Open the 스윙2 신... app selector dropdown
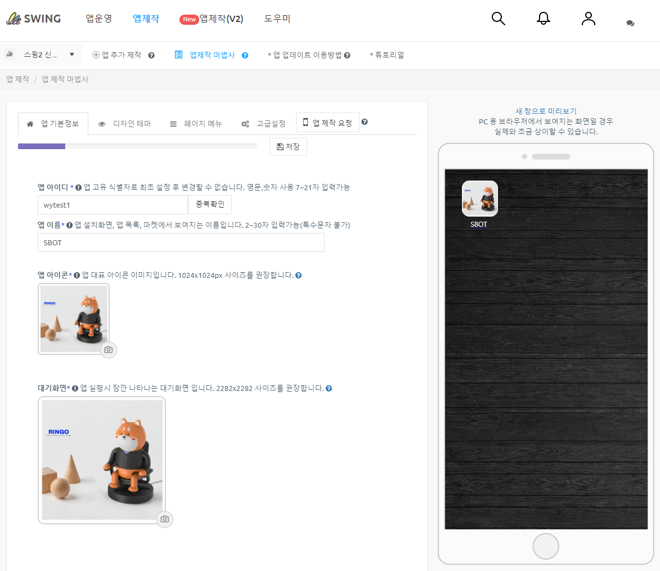The width and height of the screenshot is (660, 571). 49,55
